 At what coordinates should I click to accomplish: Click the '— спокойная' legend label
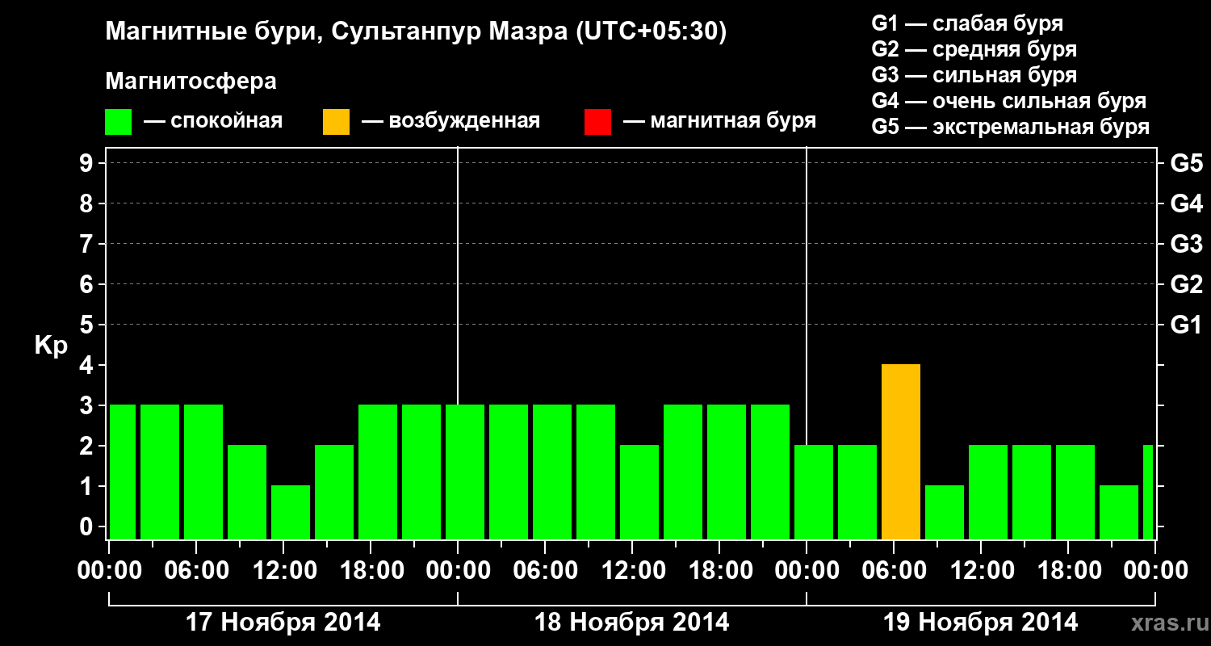tap(213, 122)
